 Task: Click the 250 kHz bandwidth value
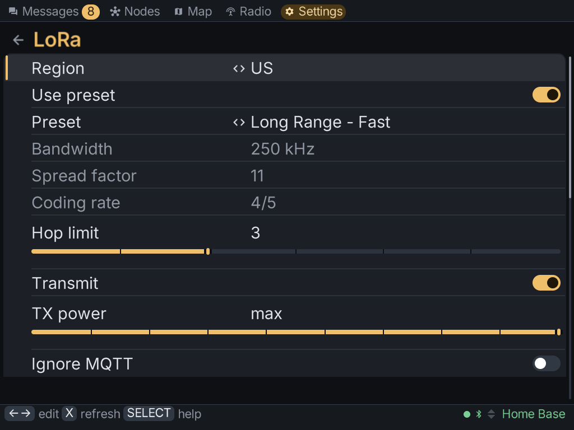coord(283,149)
